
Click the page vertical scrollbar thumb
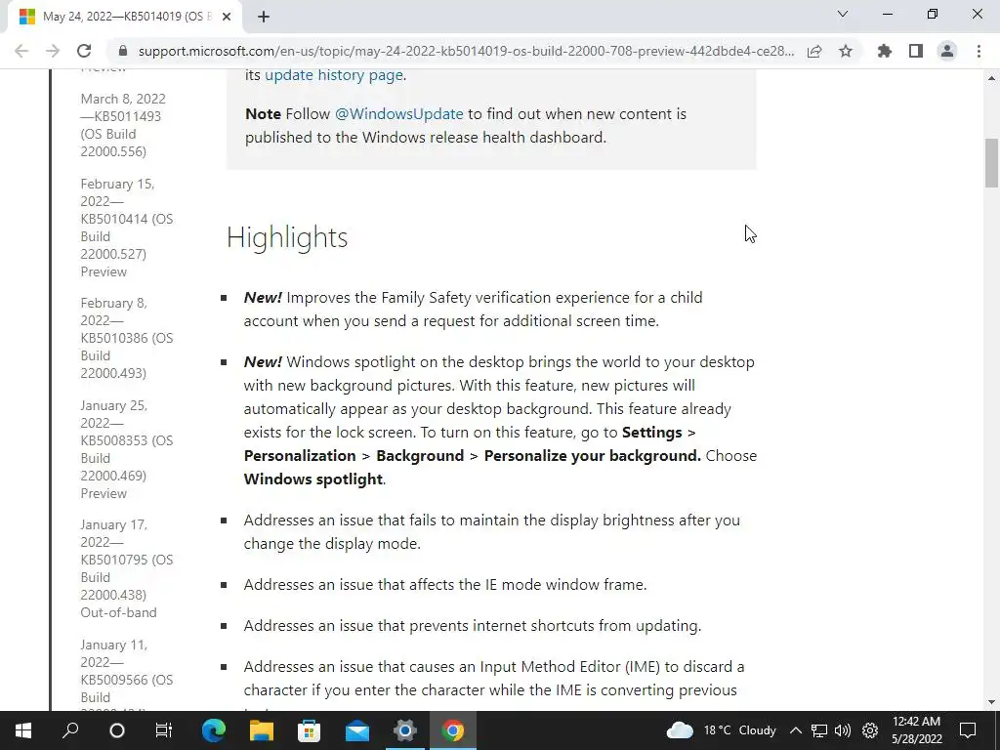click(991, 163)
